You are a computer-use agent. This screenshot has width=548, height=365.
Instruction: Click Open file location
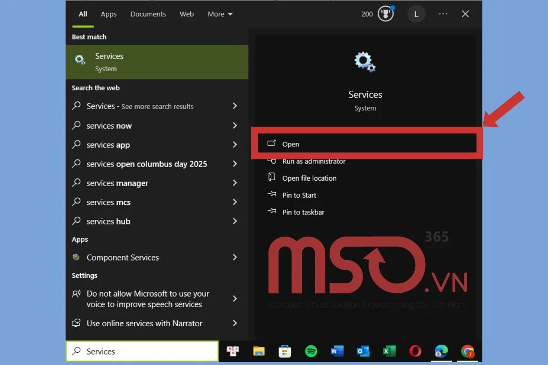[309, 178]
